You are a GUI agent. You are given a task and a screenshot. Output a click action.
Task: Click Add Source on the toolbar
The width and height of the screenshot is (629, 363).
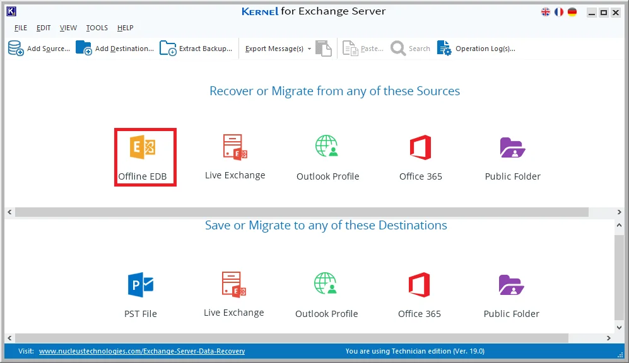coord(39,48)
